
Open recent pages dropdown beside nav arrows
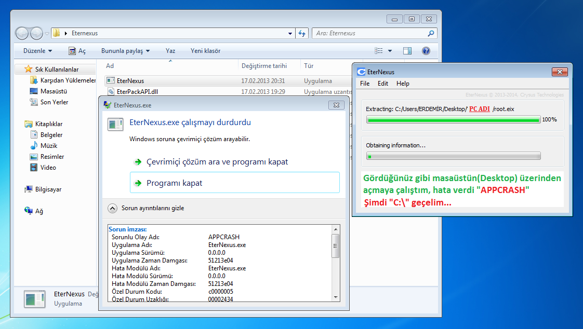click(47, 33)
